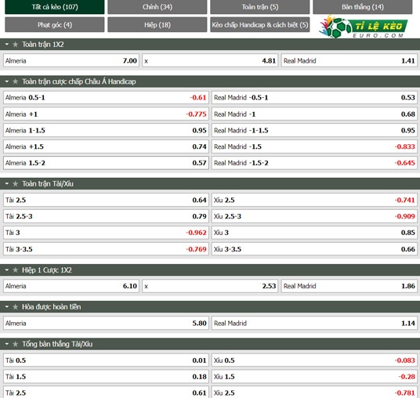The image size is (420, 398).
Task: Star the Hòa được hoàn tiền section
Action: click(15, 307)
